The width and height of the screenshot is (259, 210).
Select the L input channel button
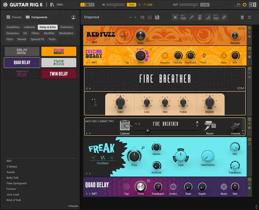click(82, 5)
